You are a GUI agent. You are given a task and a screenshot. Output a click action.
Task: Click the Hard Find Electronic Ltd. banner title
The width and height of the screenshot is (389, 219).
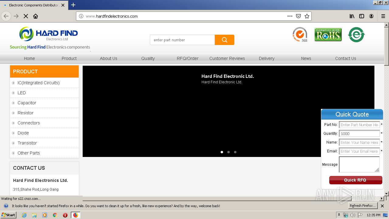coord(228,76)
